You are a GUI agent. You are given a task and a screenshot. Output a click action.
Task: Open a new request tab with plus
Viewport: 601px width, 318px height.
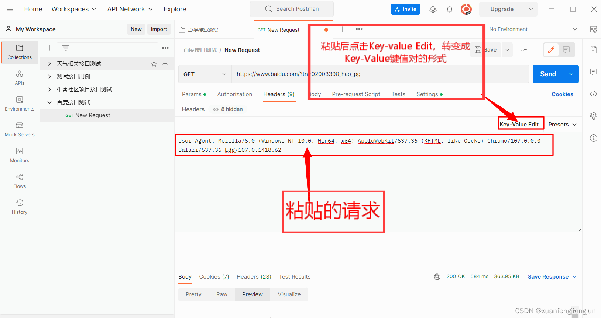(343, 29)
